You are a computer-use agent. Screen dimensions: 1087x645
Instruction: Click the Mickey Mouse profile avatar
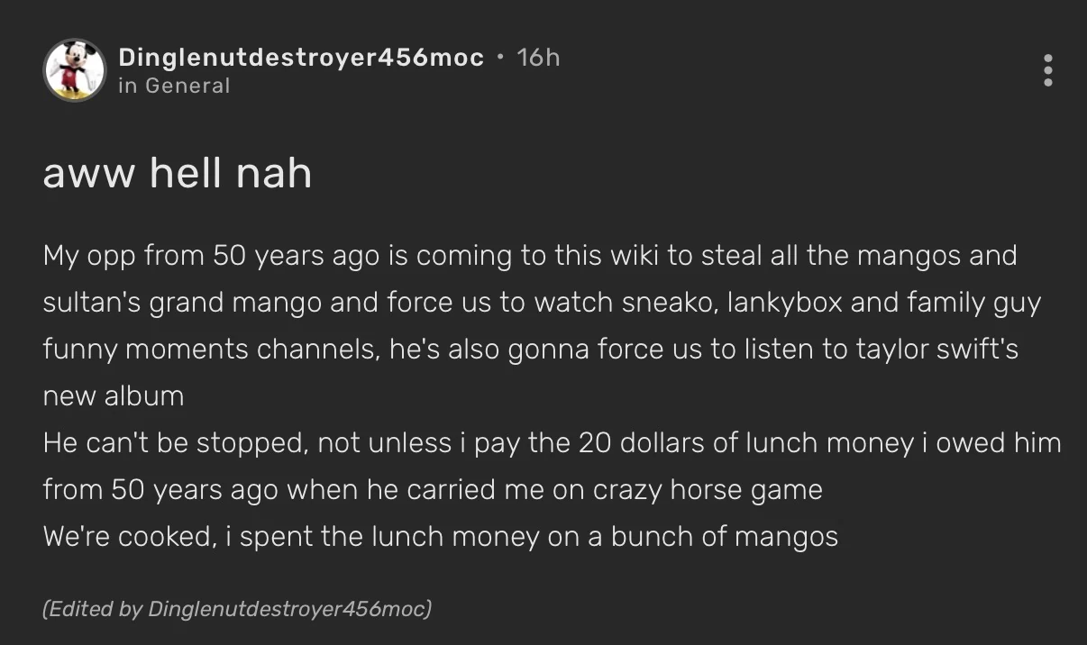click(75, 70)
